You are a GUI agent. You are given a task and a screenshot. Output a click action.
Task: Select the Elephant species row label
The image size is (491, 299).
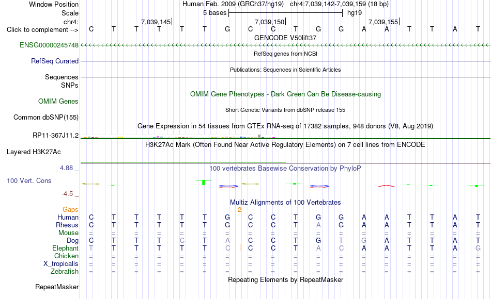coord(66,248)
